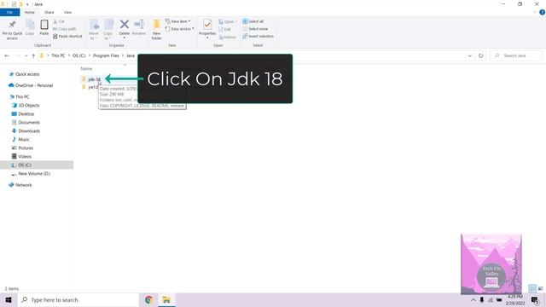Open address bar history dropdown
The image size is (546, 307).
(x=470, y=55)
